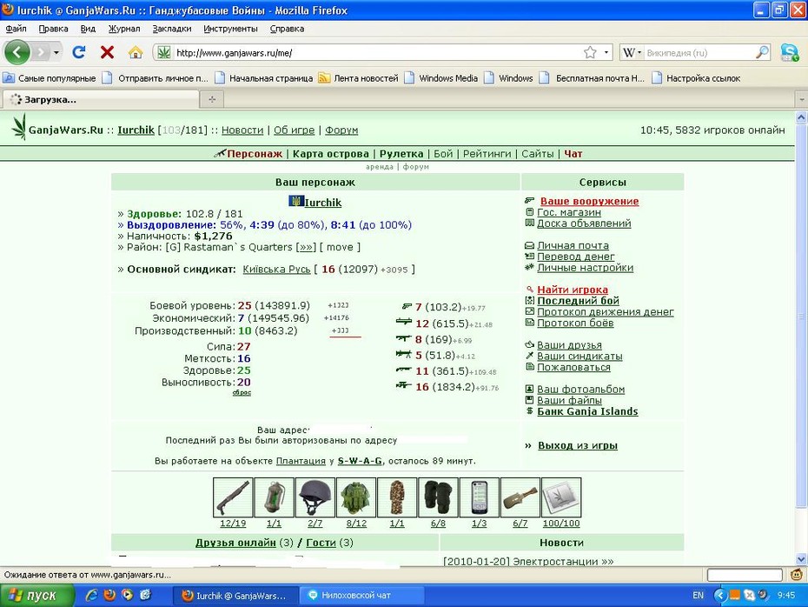Open a new tab with the plus button
The image size is (808, 607).
[212, 99]
